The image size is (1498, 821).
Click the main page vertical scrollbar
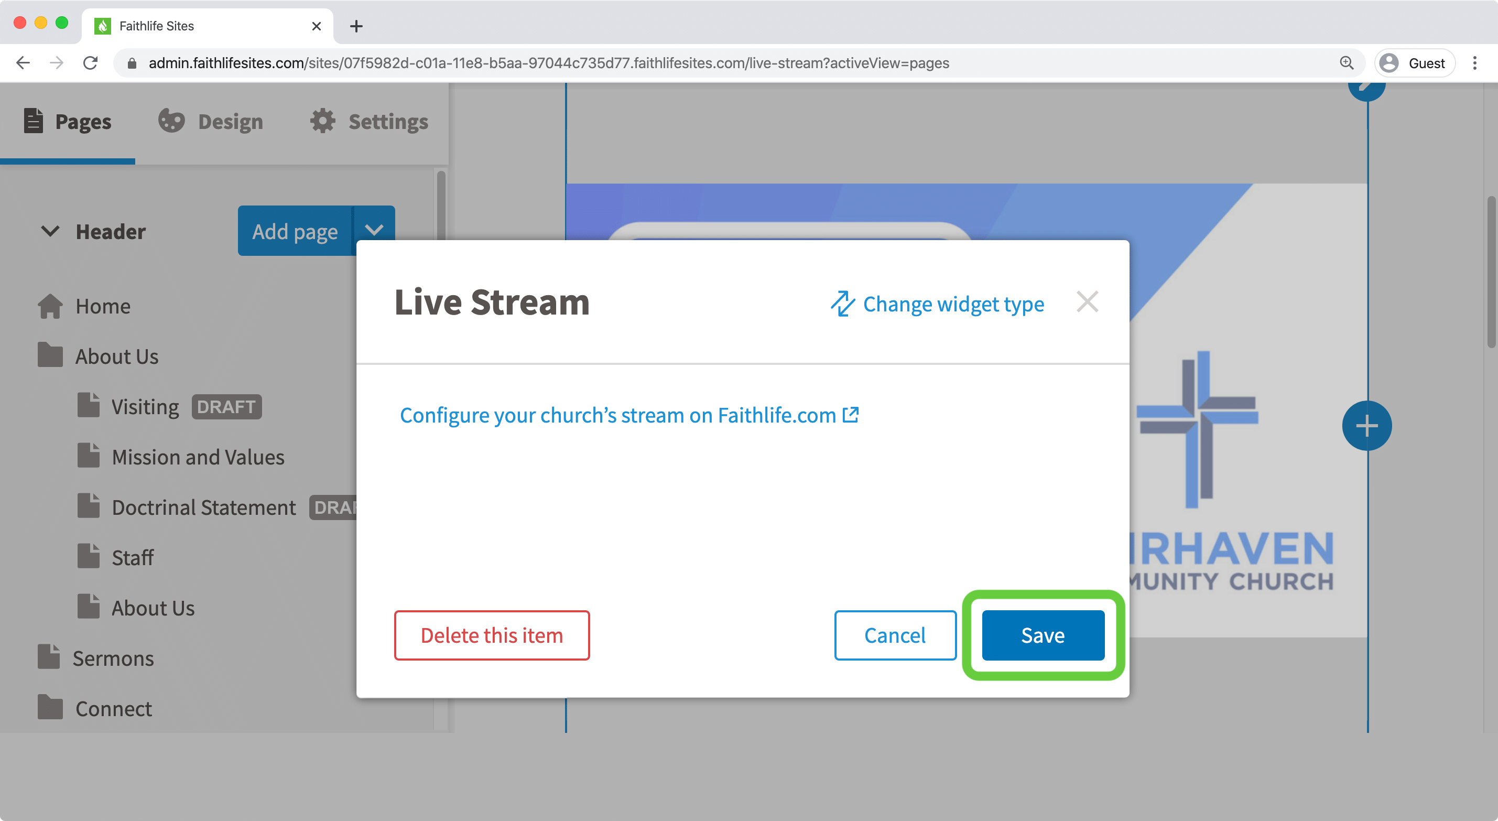coord(1492,271)
